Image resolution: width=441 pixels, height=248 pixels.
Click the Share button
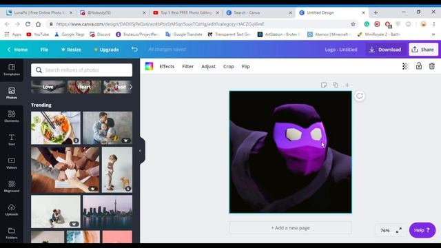[x=423, y=50]
